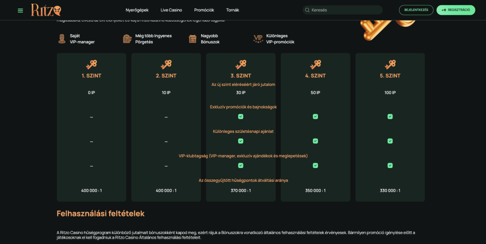Open the hamburger menu icon
The image size is (486, 244).
(20, 10)
